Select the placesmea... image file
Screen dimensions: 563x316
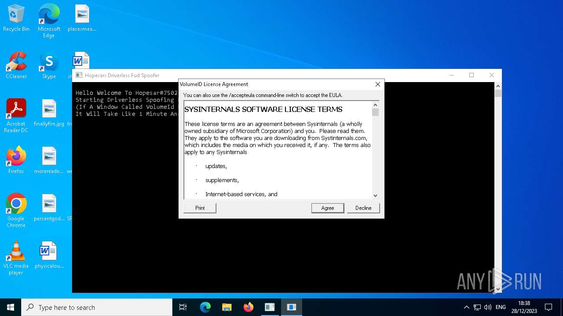[82, 19]
